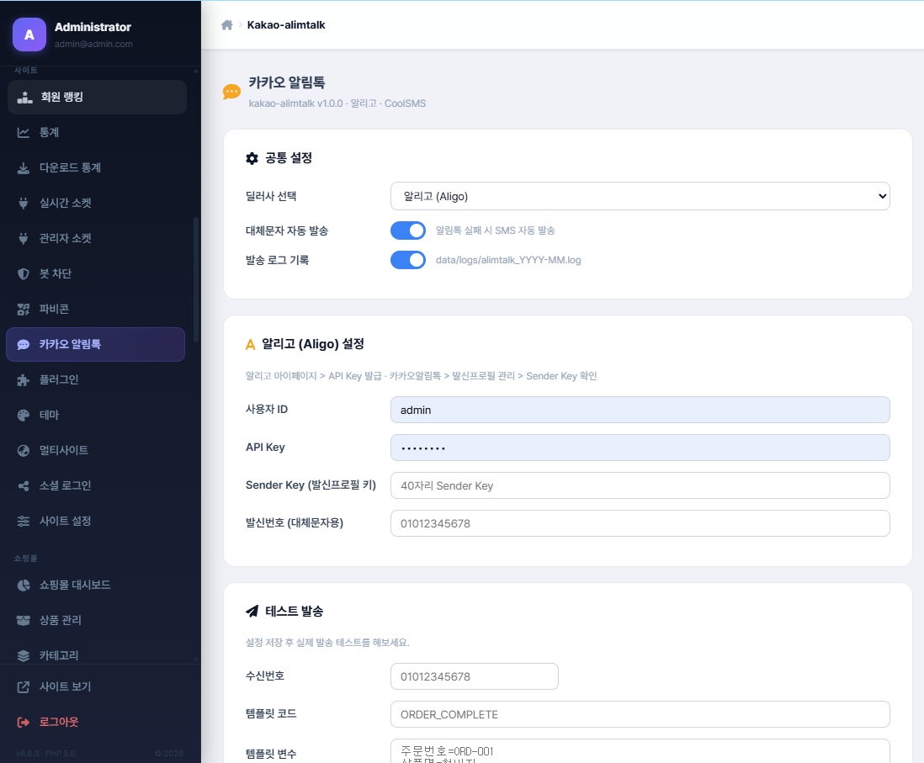
Task: Click the 멀티사이트 globe icon
Action: coord(23,451)
